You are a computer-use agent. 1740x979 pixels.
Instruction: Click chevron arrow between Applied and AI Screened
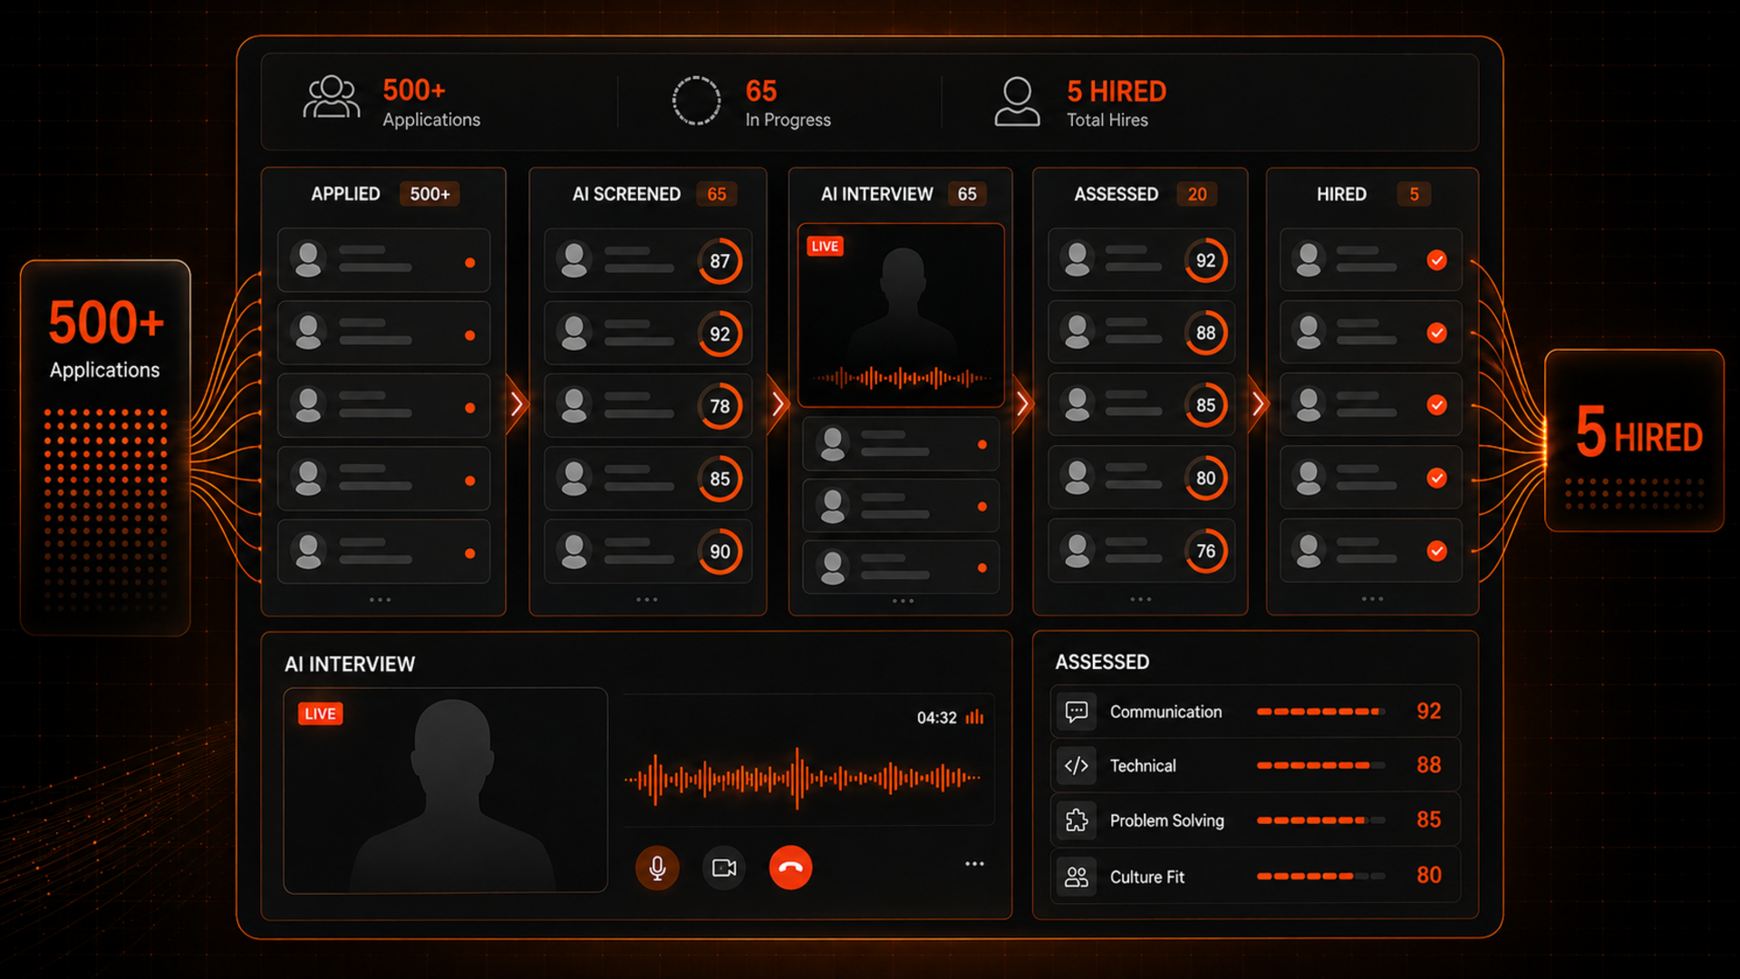[x=517, y=403]
